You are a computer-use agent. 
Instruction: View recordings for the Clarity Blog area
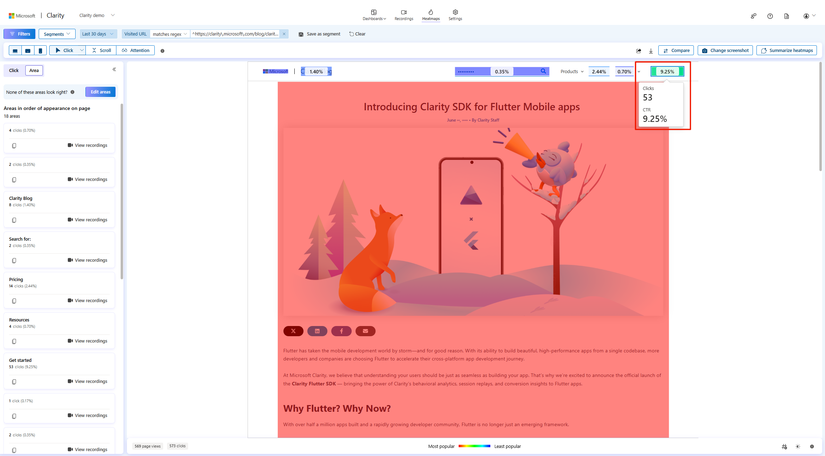pyautogui.click(x=88, y=220)
